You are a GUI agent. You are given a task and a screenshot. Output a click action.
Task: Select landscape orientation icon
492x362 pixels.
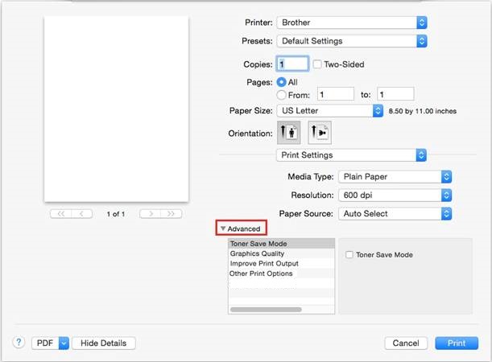pos(320,133)
